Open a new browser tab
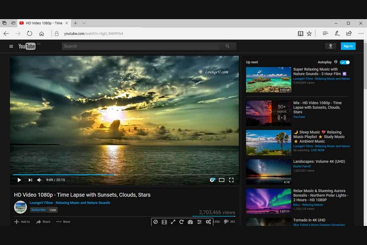This screenshot has width=367, height=245. pyautogui.click(x=75, y=23)
